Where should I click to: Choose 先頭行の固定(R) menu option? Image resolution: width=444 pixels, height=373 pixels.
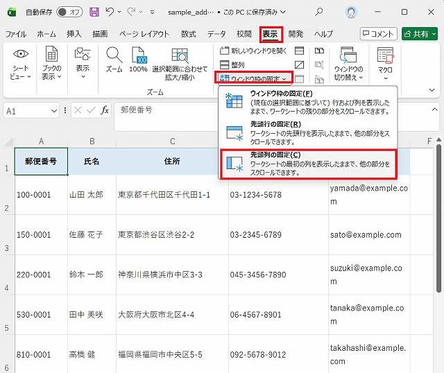click(x=308, y=132)
